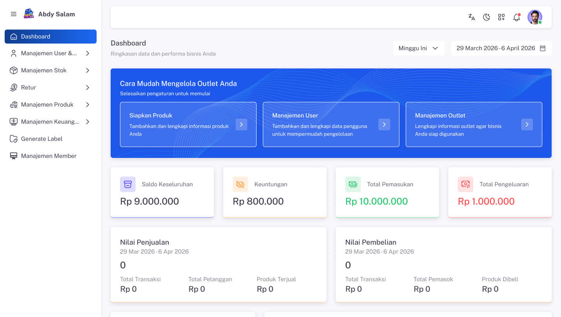Click the Retur money-hand icon
This screenshot has height=317, width=561.
(x=14, y=88)
